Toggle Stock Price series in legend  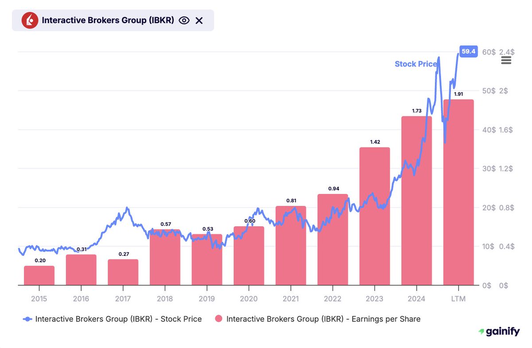pos(112,319)
